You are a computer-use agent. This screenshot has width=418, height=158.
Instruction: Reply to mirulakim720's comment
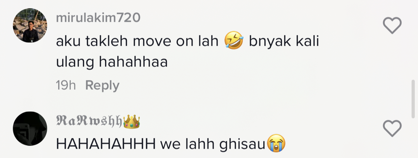tap(103, 86)
